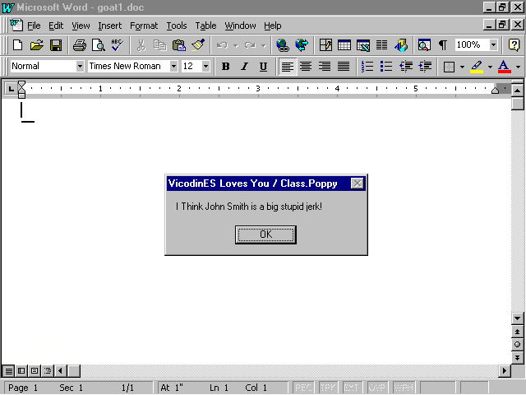Redo the last undone action

tap(250, 44)
